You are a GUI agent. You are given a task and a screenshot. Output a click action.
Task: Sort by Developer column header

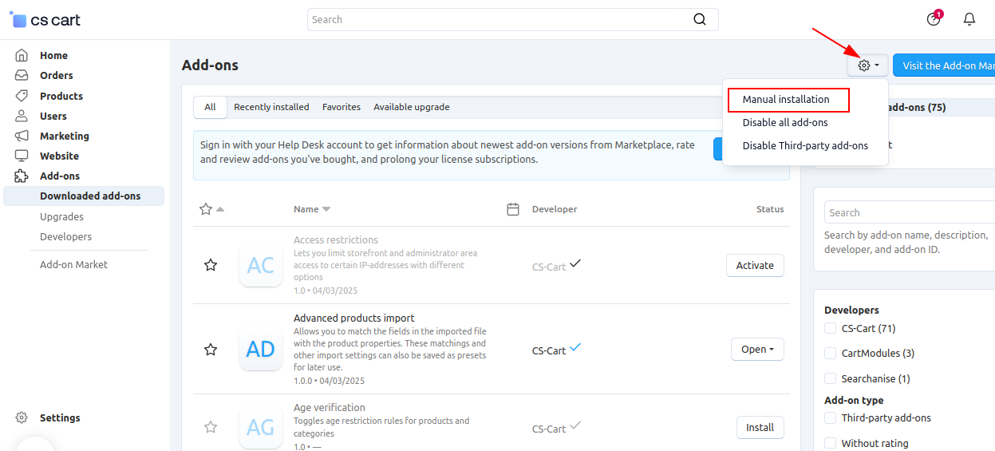click(555, 209)
